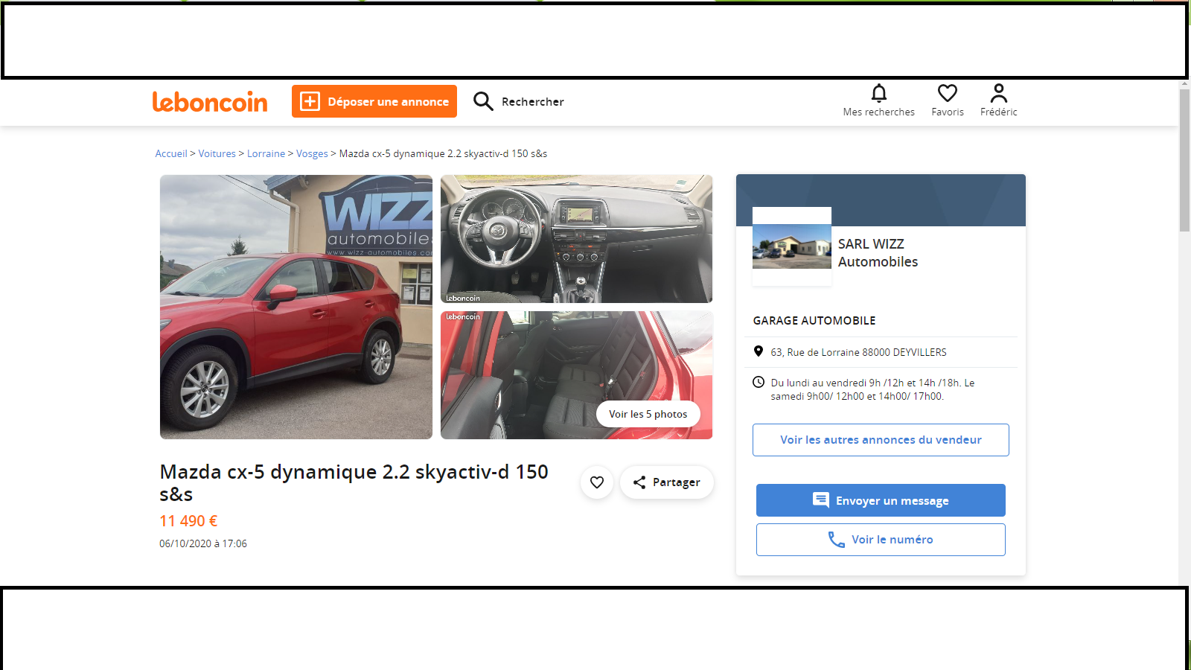This screenshot has width=1191, height=670.
Task: Click the clock icon beside opening hours
Action: (759, 382)
